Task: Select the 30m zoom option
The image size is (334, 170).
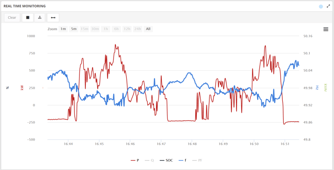Action: (95, 29)
